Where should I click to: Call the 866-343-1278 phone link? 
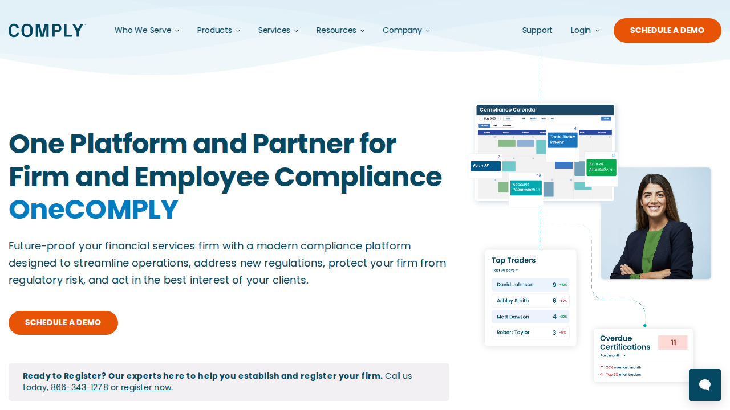pos(79,387)
